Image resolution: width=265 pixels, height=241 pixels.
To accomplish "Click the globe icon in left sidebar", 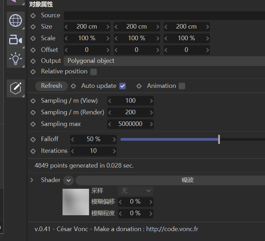I will tap(16, 20).
